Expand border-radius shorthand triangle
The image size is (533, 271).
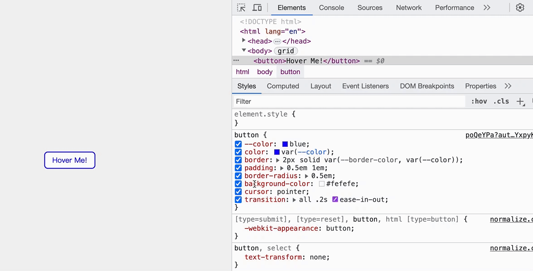306,176
